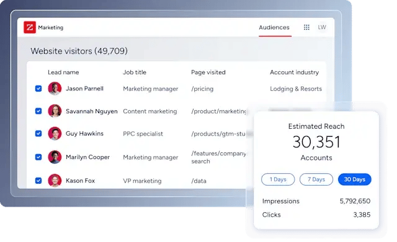Click the Lead name column header

pyautogui.click(x=63, y=72)
